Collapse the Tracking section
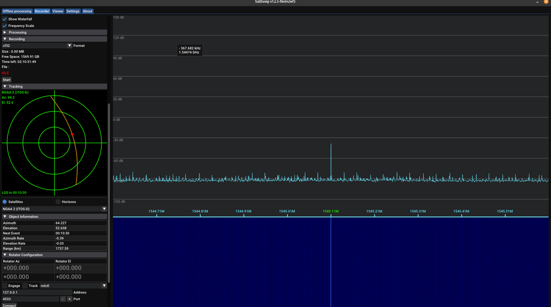The image size is (551, 307). point(5,87)
